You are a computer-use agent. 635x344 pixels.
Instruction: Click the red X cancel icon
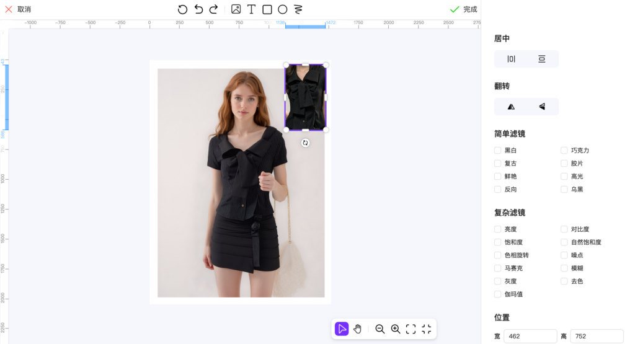click(x=9, y=9)
